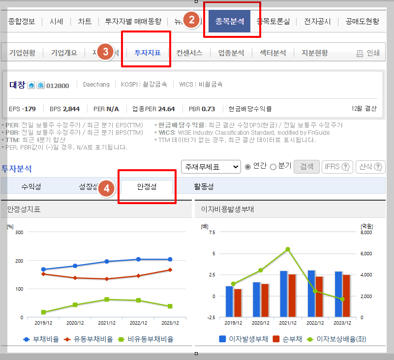Open the 주재무제표 dropdown

pos(211,167)
